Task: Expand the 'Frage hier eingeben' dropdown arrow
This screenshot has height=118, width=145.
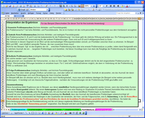Action: click(x=136, y=13)
